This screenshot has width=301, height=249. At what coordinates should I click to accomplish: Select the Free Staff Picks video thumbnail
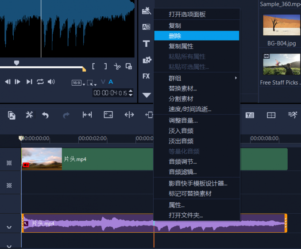pyautogui.click(x=282, y=64)
